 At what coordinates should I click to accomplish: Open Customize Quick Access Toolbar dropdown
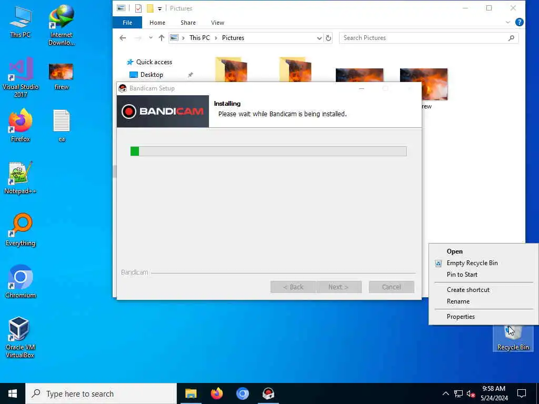160,8
